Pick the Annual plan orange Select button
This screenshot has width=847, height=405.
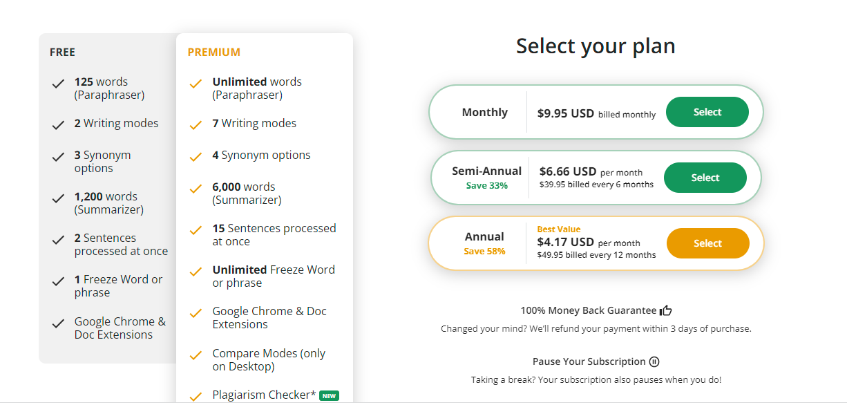[707, 243]
